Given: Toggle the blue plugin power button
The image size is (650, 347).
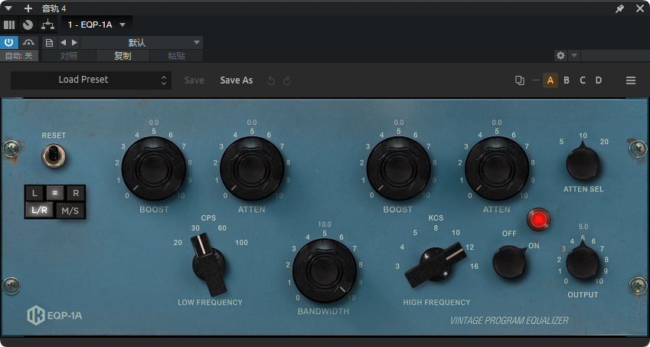Looking at the screenshot, I should click(x=9, y=42).
